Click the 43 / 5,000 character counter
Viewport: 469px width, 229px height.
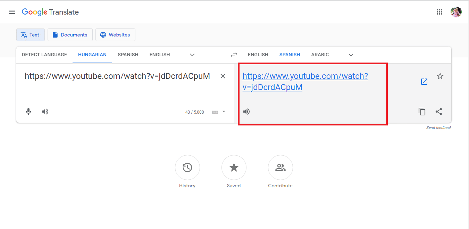(x=195, y=112)
